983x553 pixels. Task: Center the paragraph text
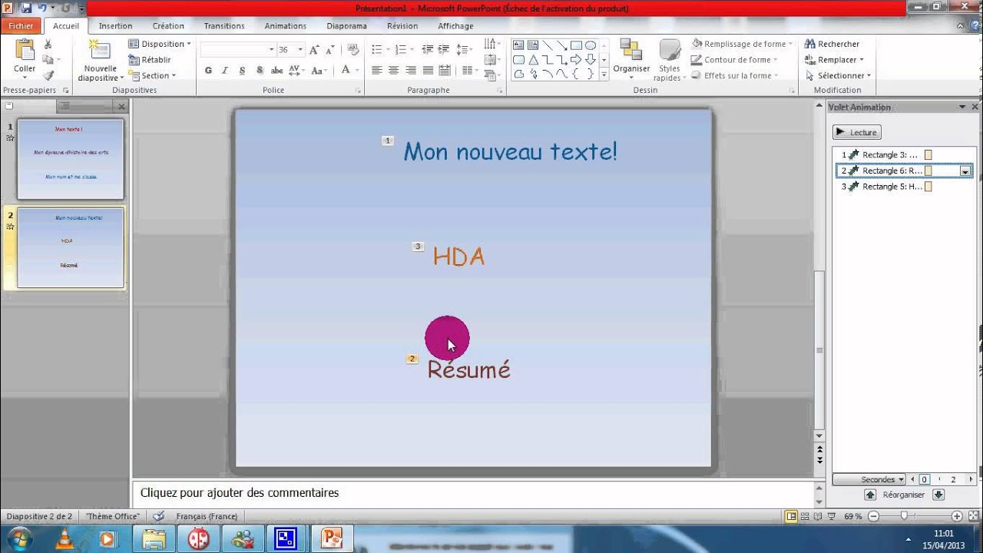tap(393, 70)
